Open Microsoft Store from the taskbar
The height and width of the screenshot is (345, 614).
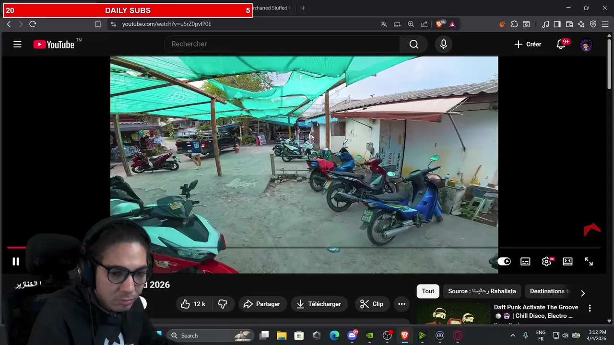[x=299, y=335]
